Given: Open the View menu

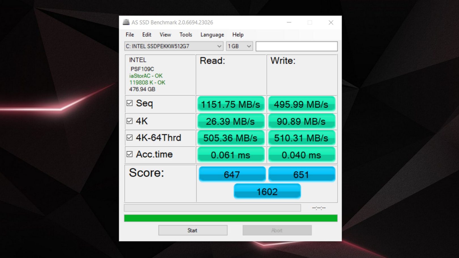Looking at the screenshot, I should (x=165, y=35).
